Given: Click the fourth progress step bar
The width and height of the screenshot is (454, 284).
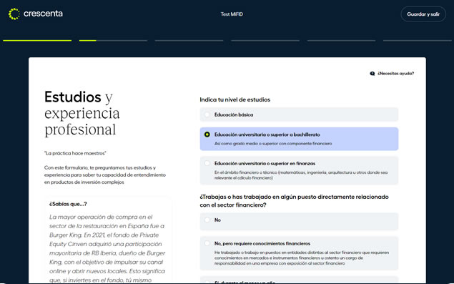Looking at the screenshot, I should point(265,41).
